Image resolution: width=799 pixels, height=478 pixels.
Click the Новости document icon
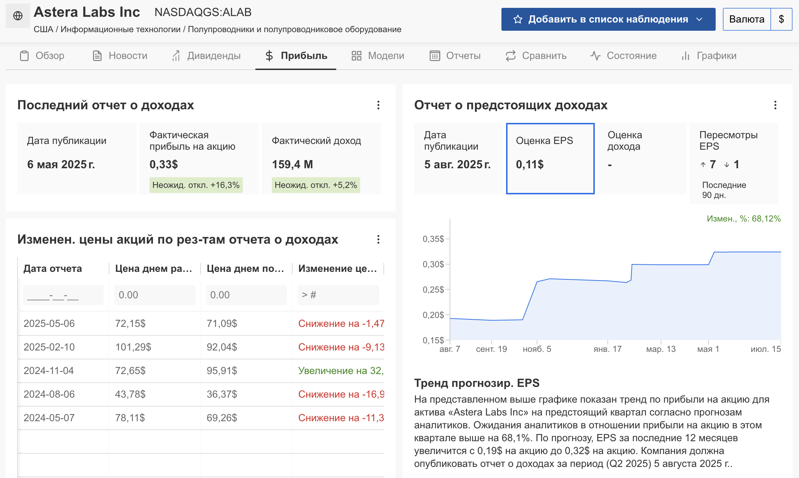[97, 56]
